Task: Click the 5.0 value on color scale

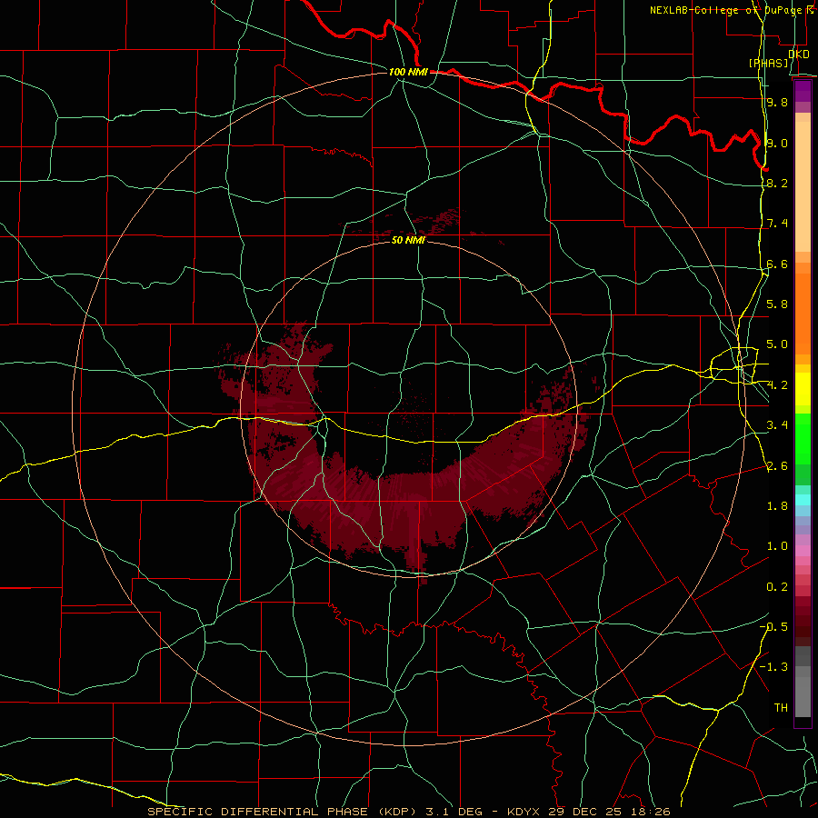Action: [777, 344]
